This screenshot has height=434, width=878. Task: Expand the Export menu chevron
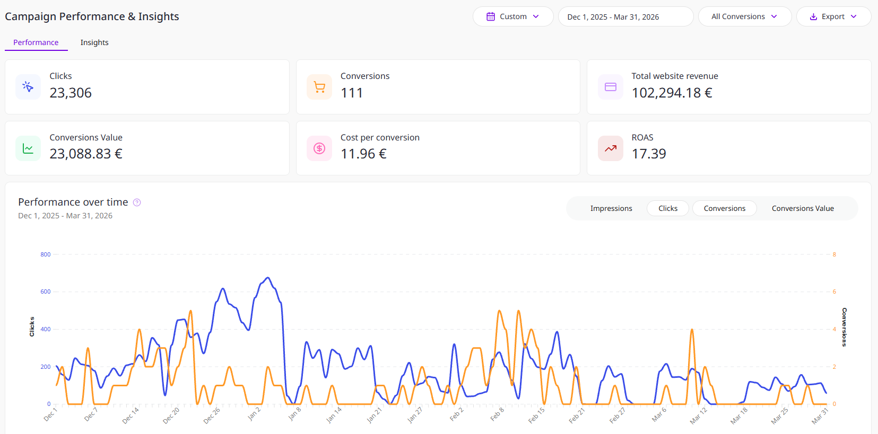[x=854, y=16]
